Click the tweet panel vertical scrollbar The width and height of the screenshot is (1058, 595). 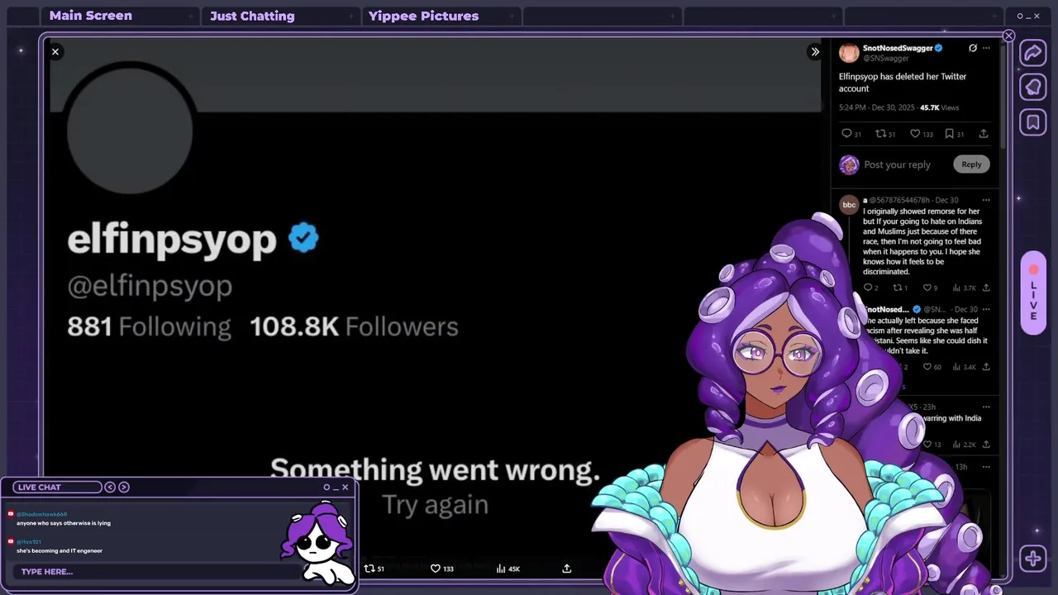pyautogui.click(x=1003, y=95)
